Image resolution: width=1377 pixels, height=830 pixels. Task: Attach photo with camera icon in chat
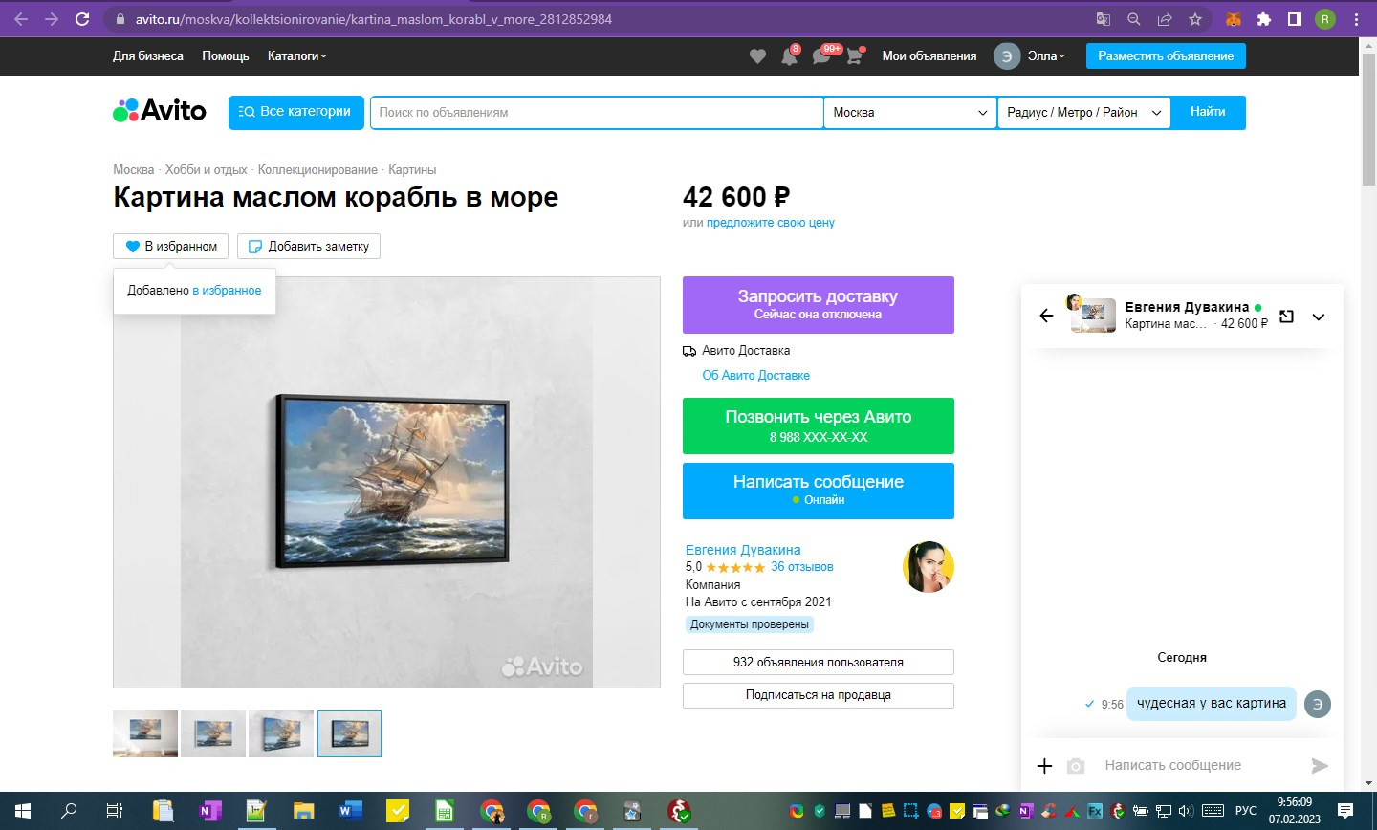[x=1076, y=766]
